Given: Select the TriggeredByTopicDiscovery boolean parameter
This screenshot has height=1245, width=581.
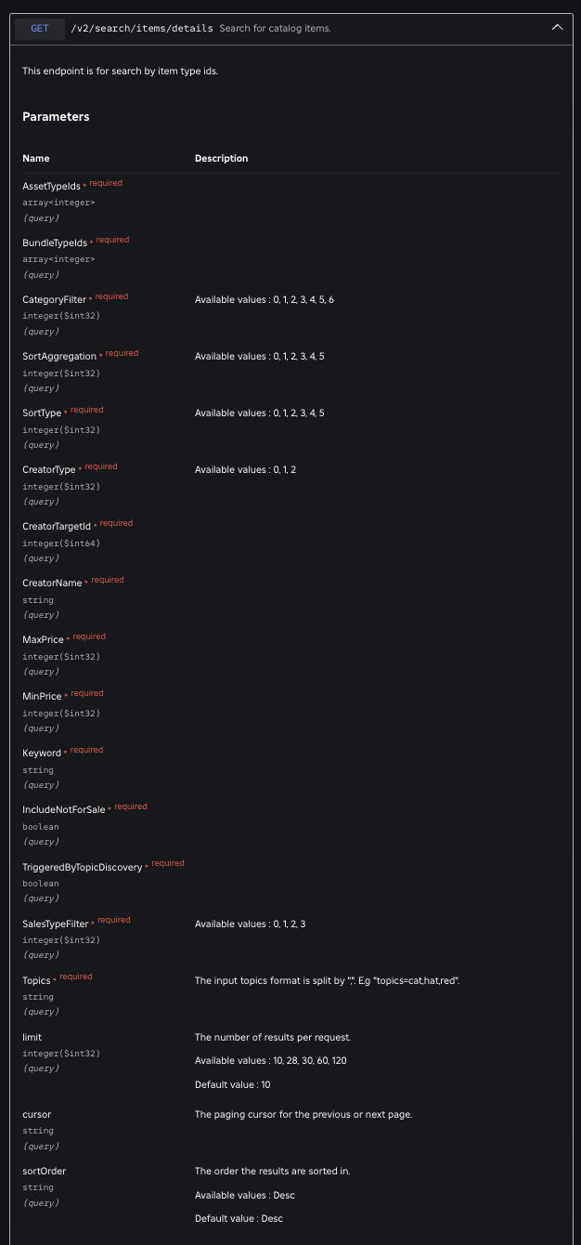Looking at the screenshot, I should pyautogui.click(x=80, y=866).
